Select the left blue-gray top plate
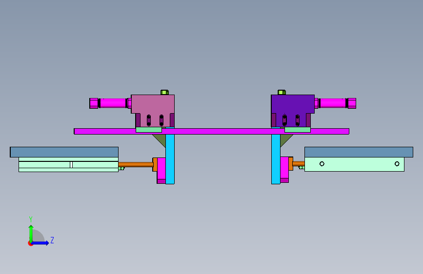This screenshot has height=274, width=423. 64,152
